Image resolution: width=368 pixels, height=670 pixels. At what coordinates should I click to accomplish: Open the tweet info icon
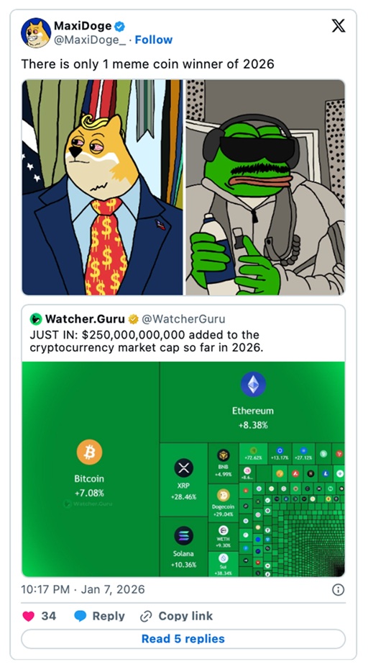pos(338,589)
